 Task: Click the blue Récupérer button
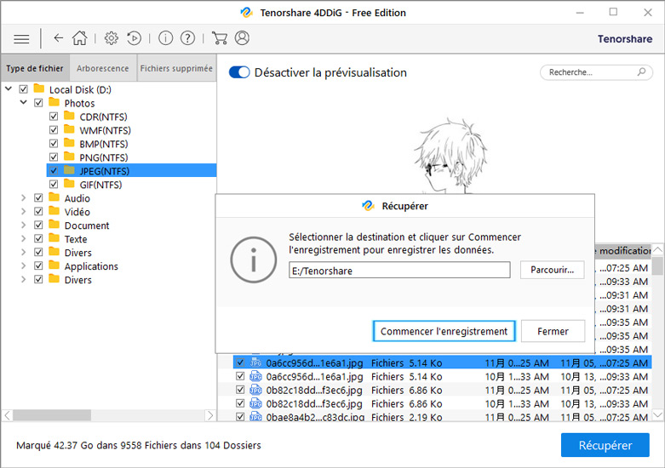pyautogui.click(x=605, y=445)
